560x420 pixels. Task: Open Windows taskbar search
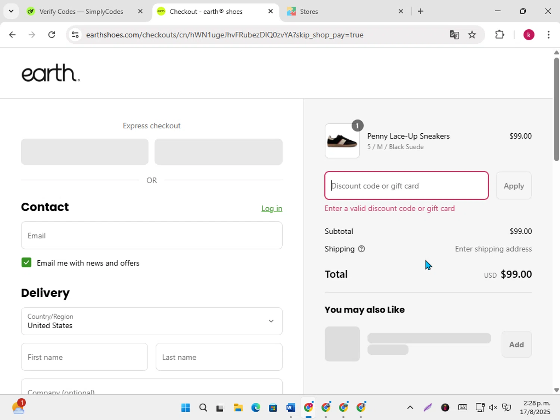[203, 407]
